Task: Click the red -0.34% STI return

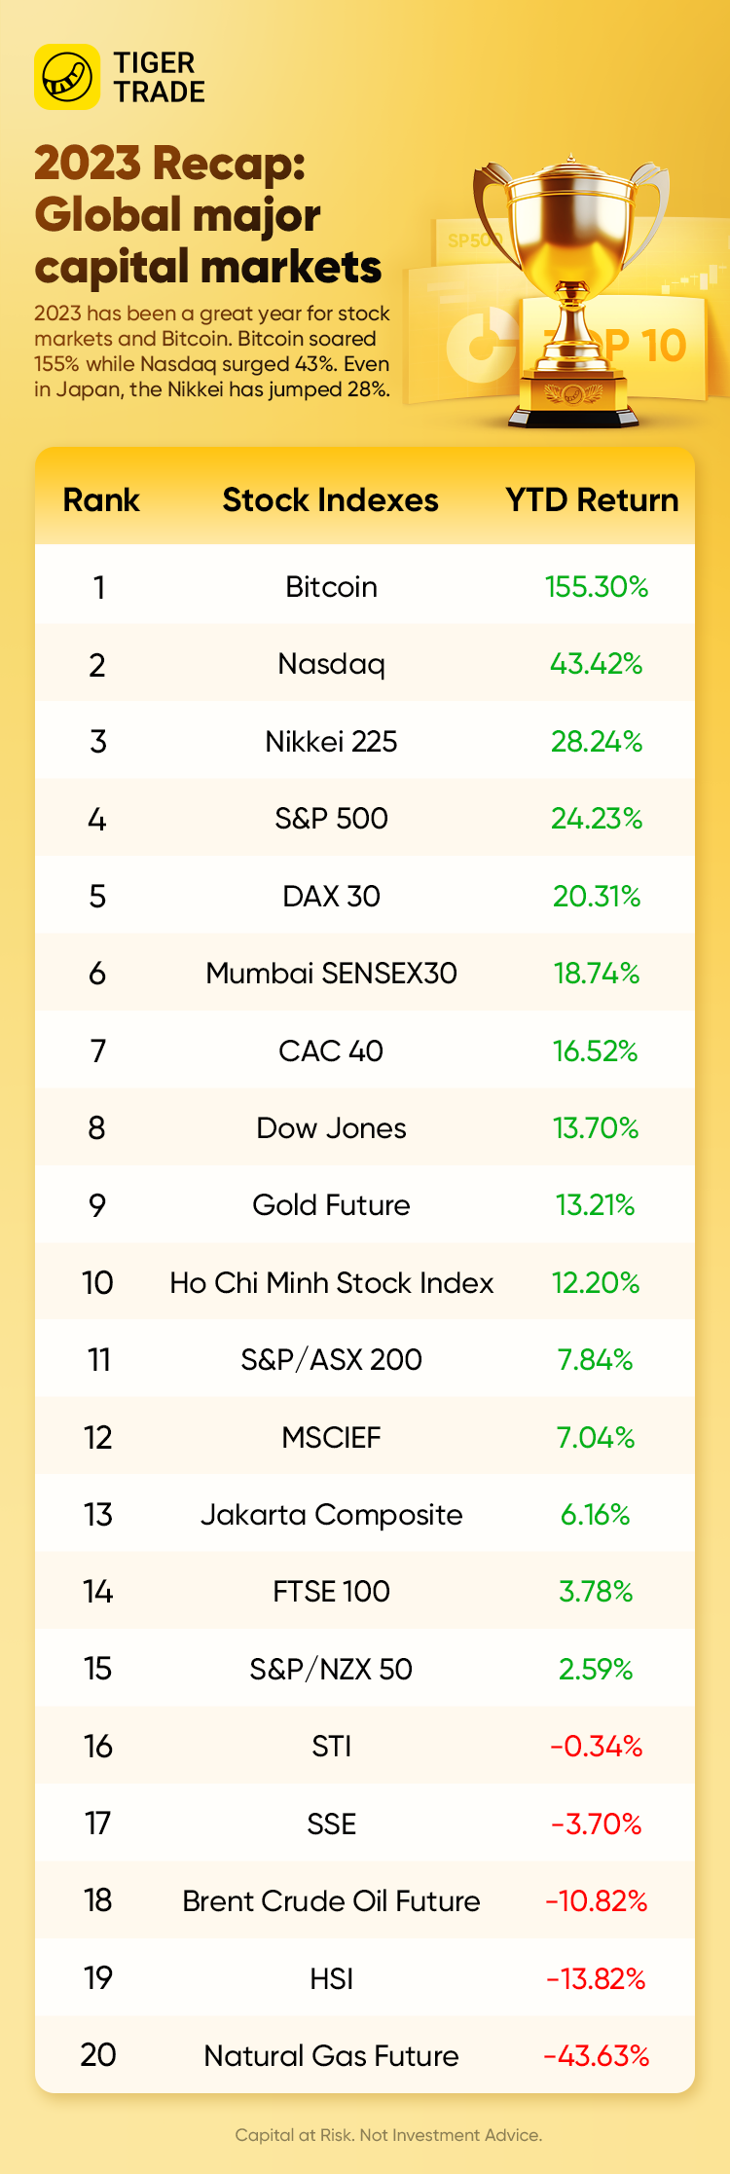Action: tap(596, 1747)
